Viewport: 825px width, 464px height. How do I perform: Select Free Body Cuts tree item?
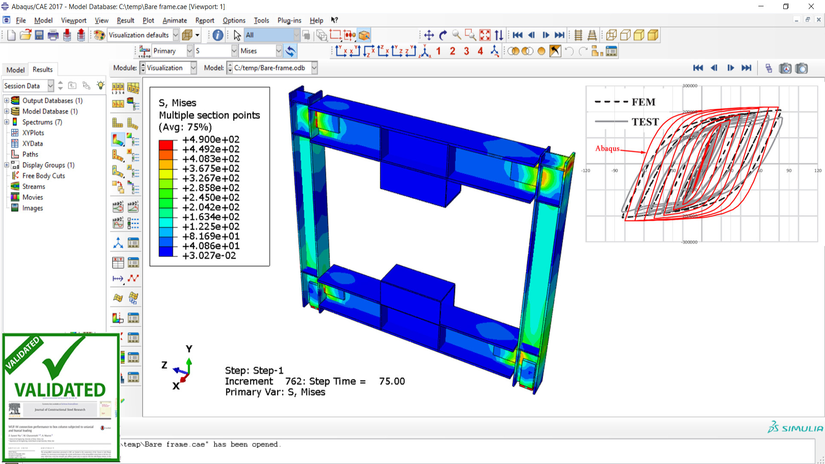click(x=43, y=176)
